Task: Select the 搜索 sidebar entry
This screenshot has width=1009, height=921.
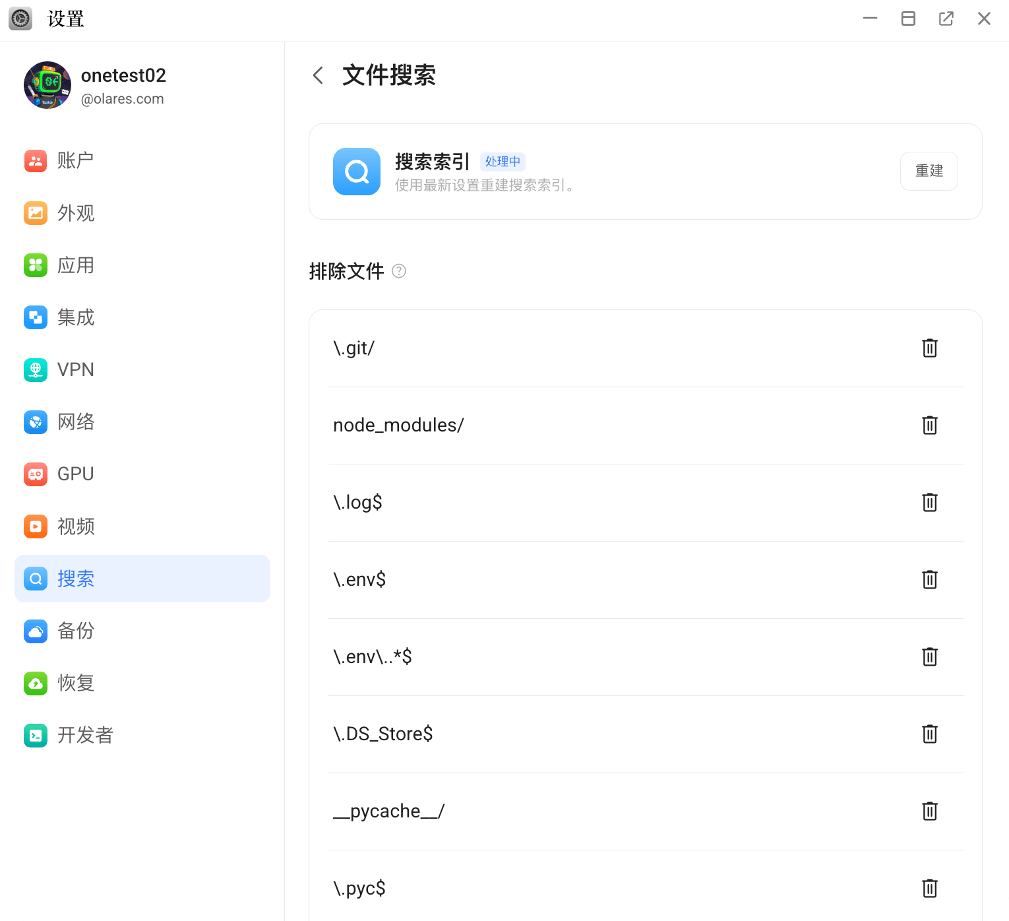Action: tap(76, 579)
